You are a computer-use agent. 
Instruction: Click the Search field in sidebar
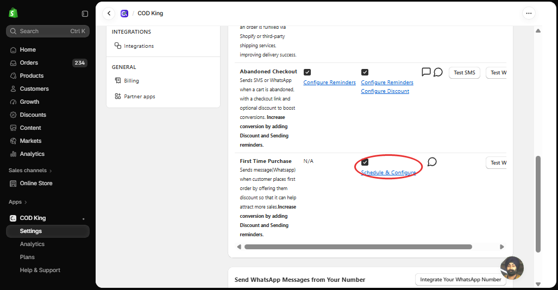pyautogui.click(x=48, y=31)
